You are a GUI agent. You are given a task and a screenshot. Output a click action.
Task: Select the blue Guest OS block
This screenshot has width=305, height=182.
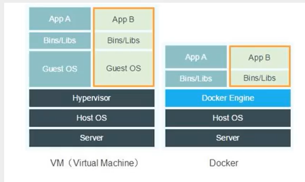60,69
